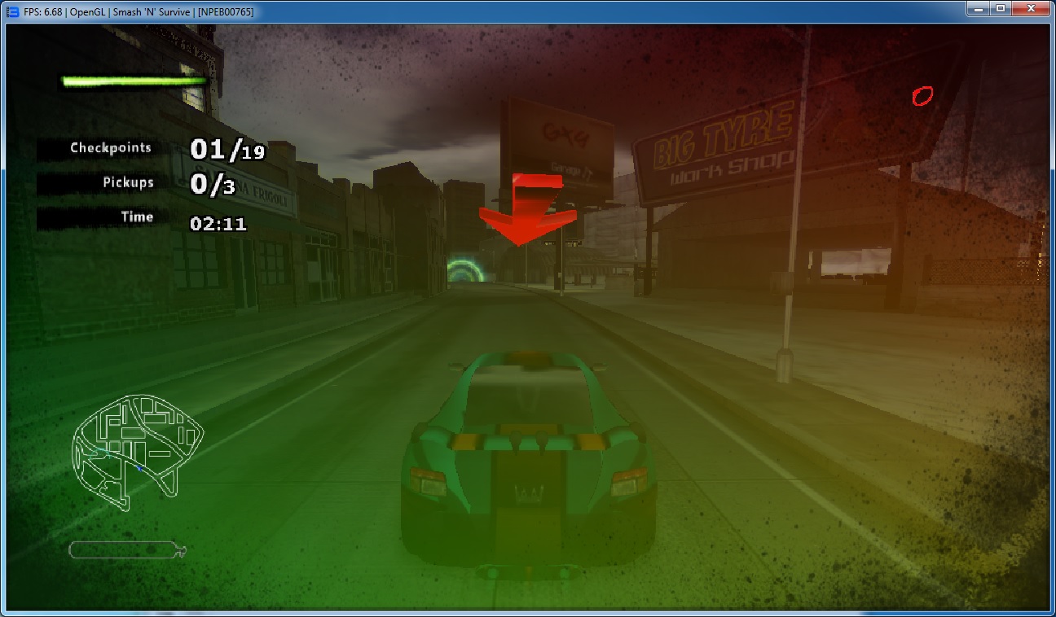Select the Time label
Viewport: 1056px width, 617px height.
(137, 217)
